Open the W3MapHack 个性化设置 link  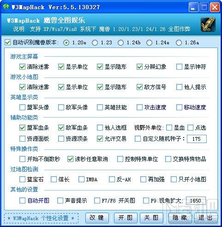[41, 218]
